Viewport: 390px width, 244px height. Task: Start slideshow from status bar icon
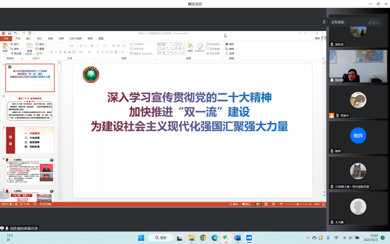[x=281, y=204]
